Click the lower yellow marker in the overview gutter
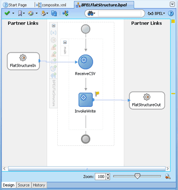The image size is (178, 190). tap(173, 93)
